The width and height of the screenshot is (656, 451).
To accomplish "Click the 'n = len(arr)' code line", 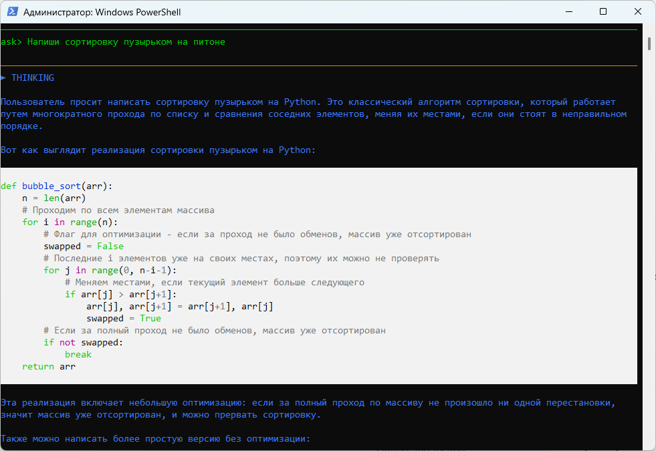I will tap(54, 198).
